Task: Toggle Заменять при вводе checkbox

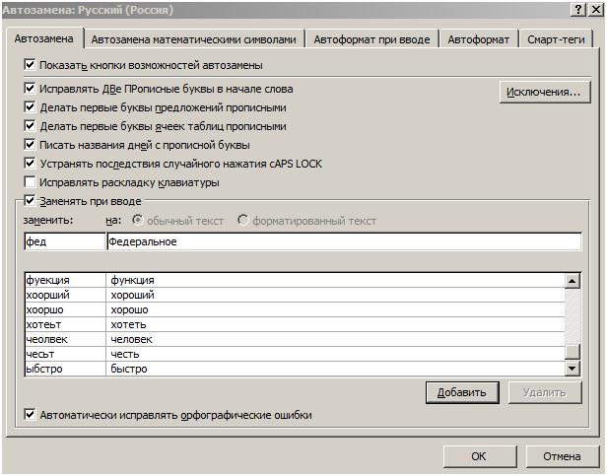Action: click(30, 201)
